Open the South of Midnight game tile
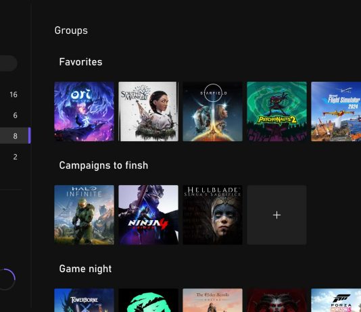The width and height of the screenshot is (361, 312). point(148,111)
